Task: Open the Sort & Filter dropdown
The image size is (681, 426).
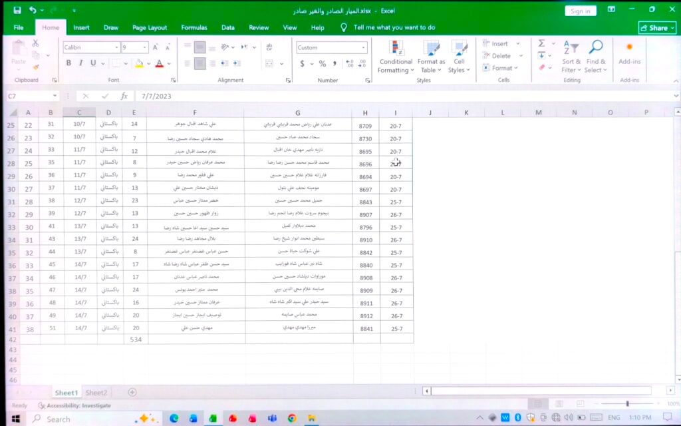Action: (571, 57)
